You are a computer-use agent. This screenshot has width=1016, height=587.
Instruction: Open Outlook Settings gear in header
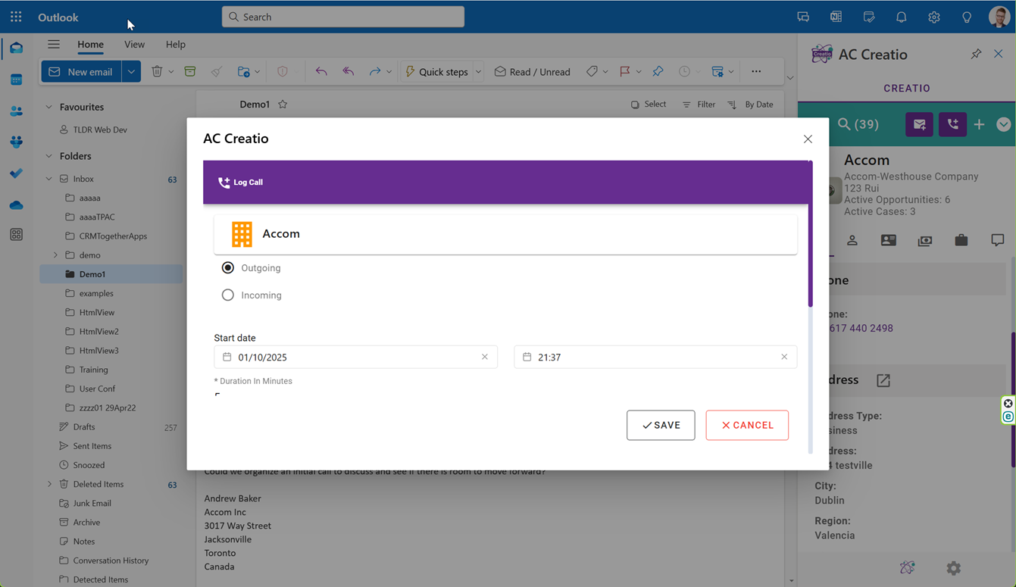click(933, 17)
